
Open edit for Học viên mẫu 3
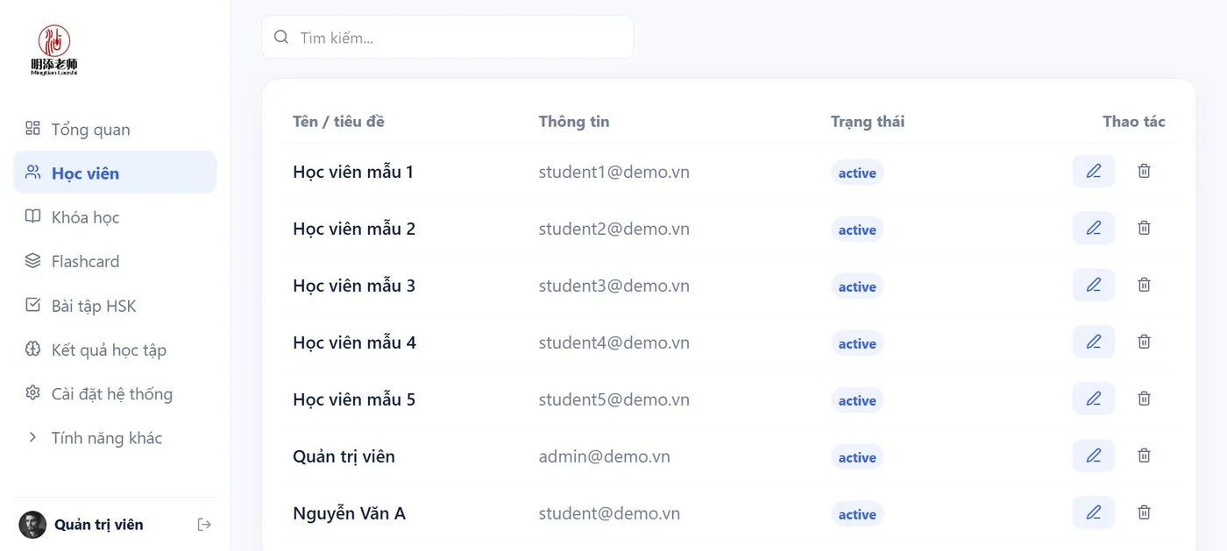(1094, 285)
